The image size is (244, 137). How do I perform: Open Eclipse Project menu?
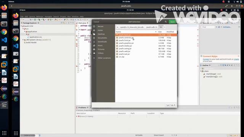click(63, 16)
